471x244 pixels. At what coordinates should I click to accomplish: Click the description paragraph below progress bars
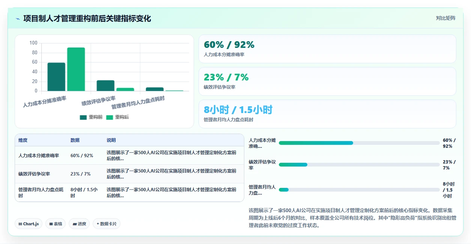(x=352, y=218)
